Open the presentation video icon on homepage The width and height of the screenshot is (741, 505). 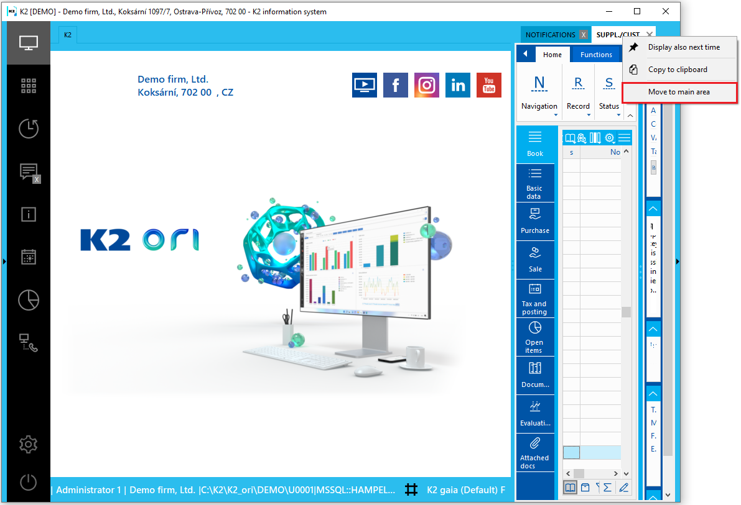tap(365, 85)
